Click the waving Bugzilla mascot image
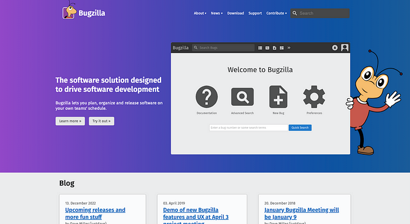 point(374,102)
